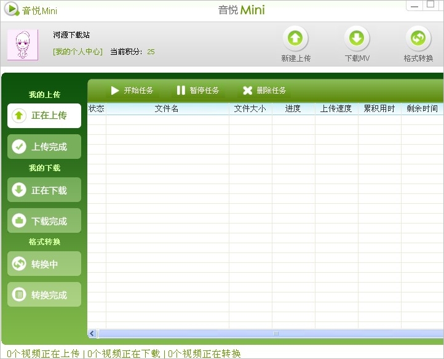
Task: Open the 转换完成 sidebar tab
Action: point(44,294)
